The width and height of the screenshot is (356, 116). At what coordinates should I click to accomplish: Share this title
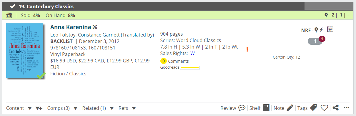(336, 108)
